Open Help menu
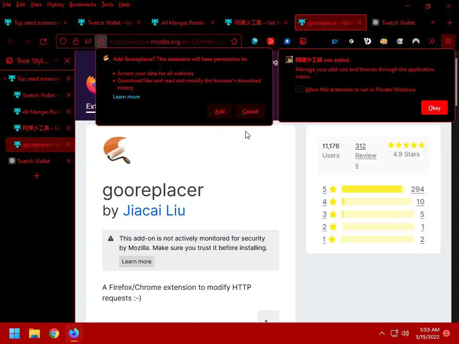 pyautogui.click(x=125, y=4)
